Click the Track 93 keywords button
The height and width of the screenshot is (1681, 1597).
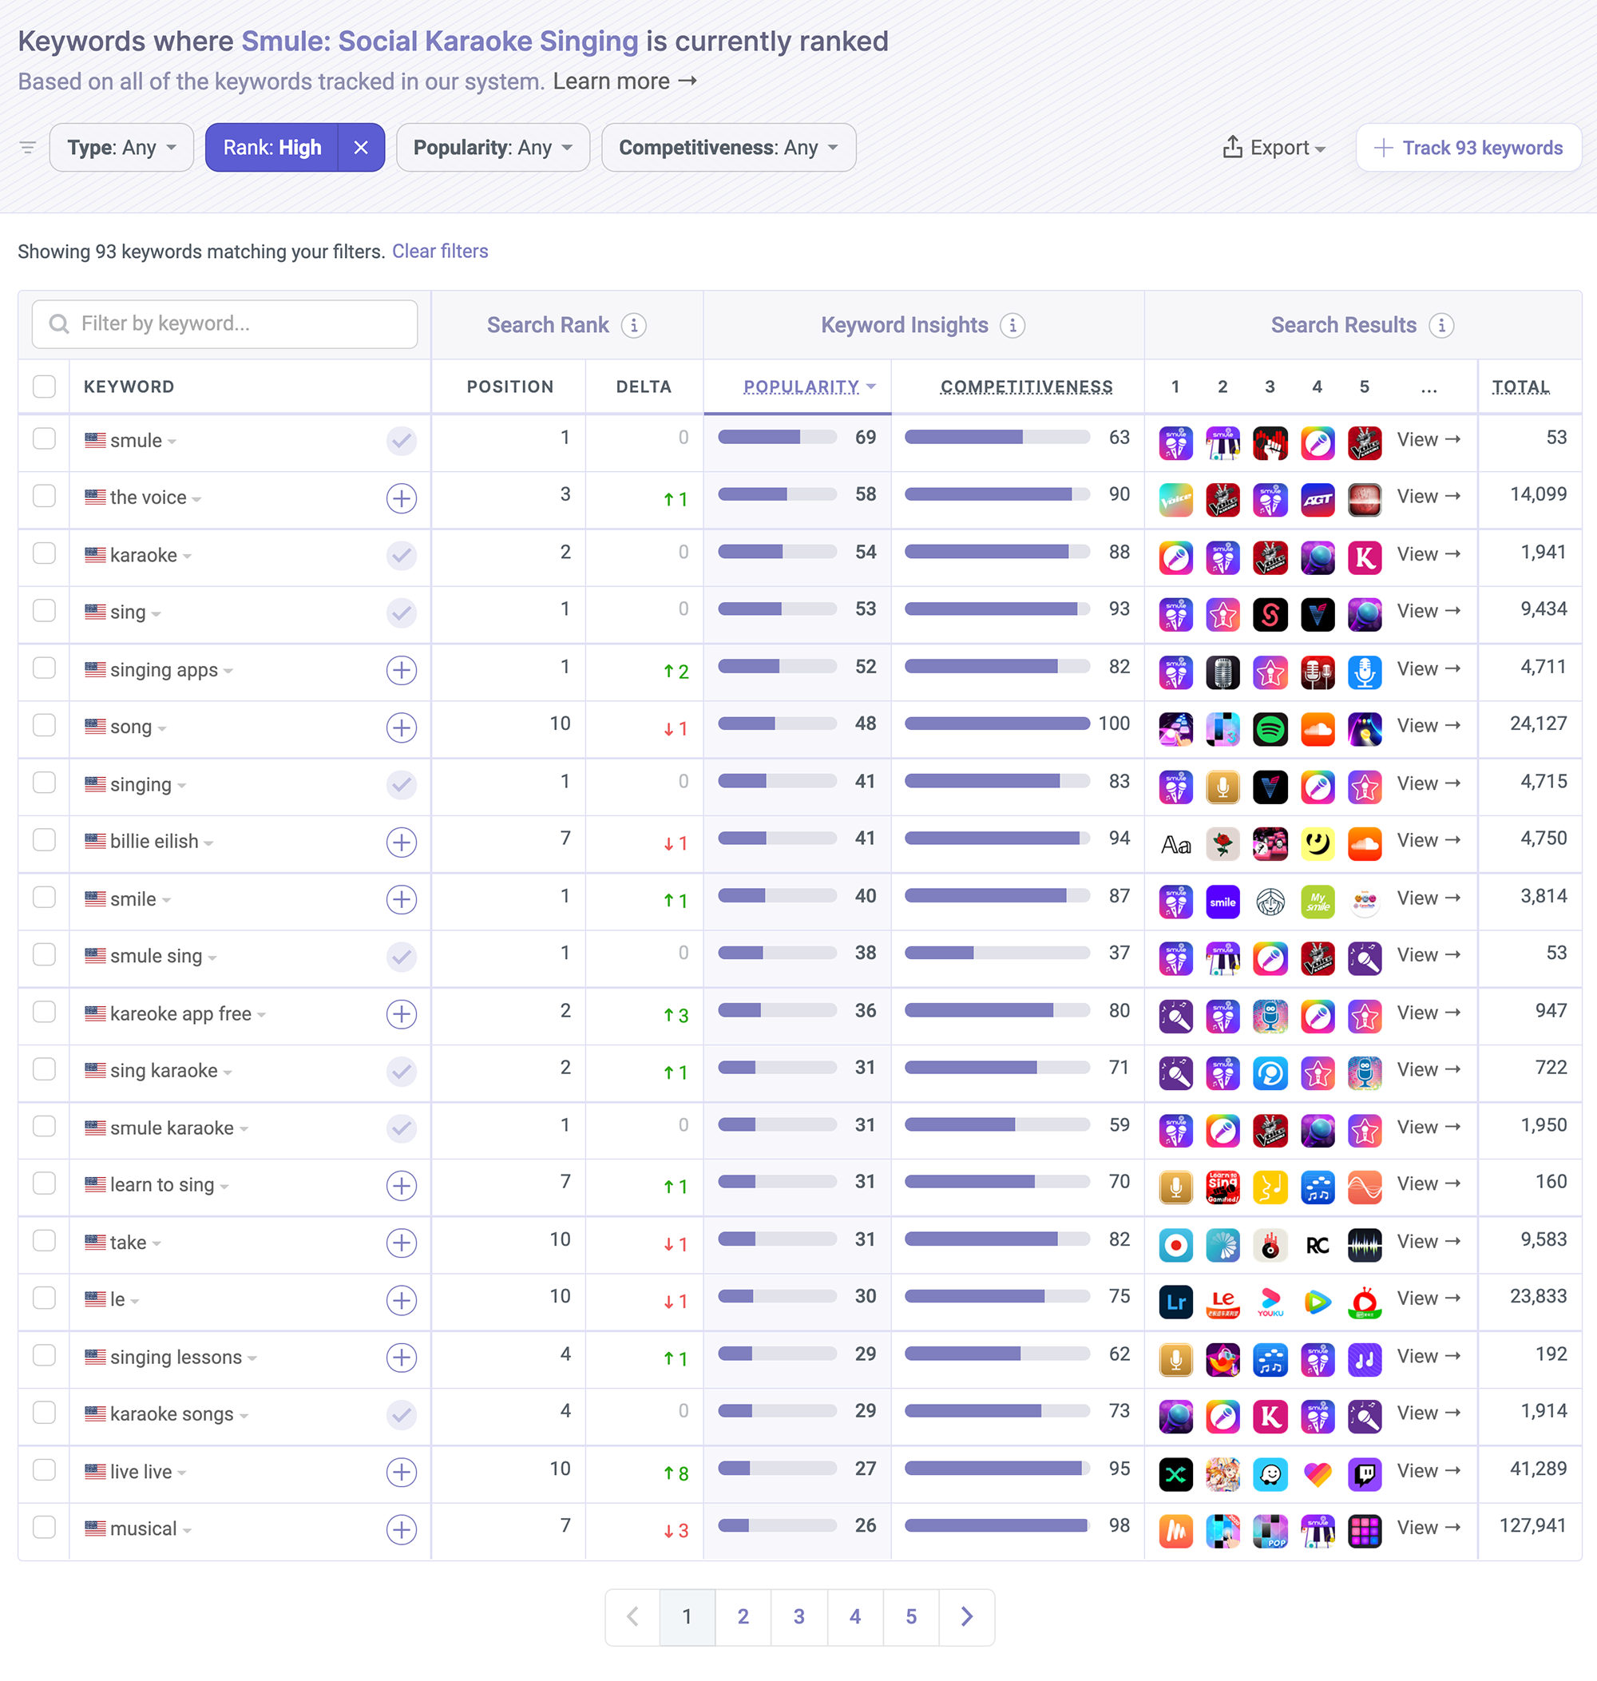[1465, 147]
